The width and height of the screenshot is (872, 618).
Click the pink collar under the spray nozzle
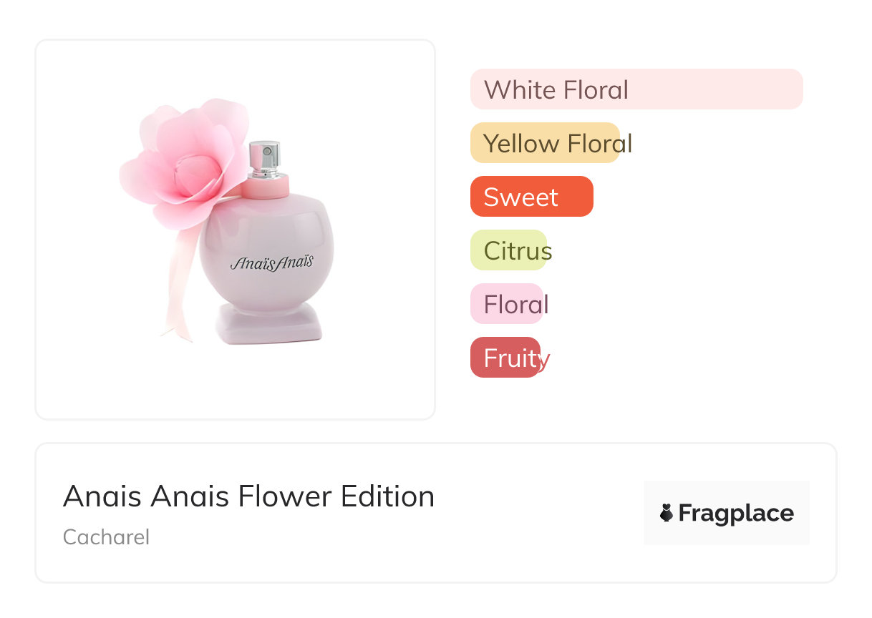[x=265, y=187]
